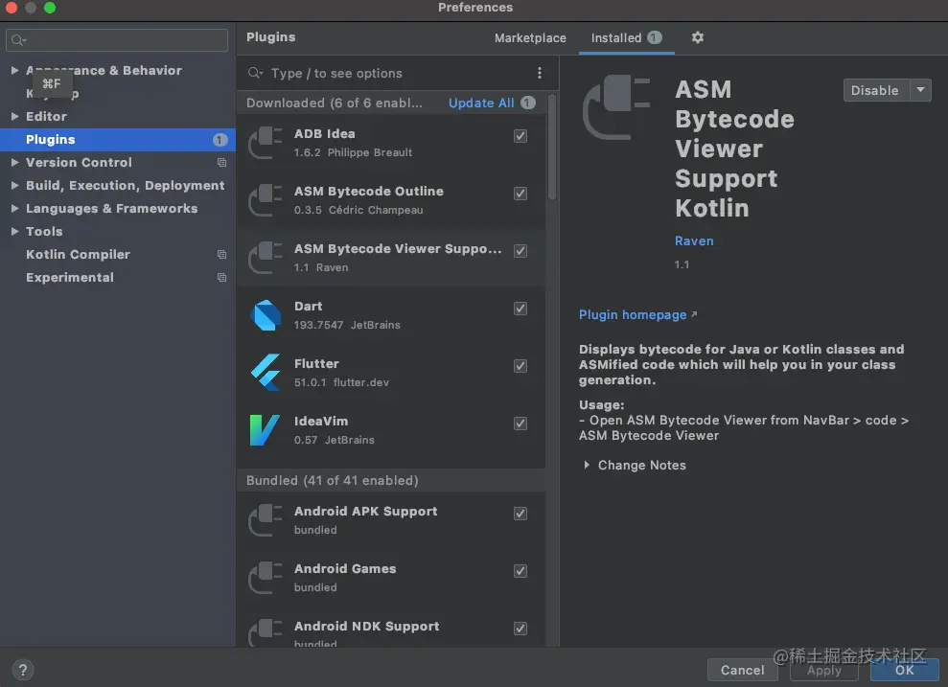Image resolution: width=948 pixels, height=687 pixels.
Task: Click the Kotlin Compiler project-level settings icon
Action: tap(221, 254)
